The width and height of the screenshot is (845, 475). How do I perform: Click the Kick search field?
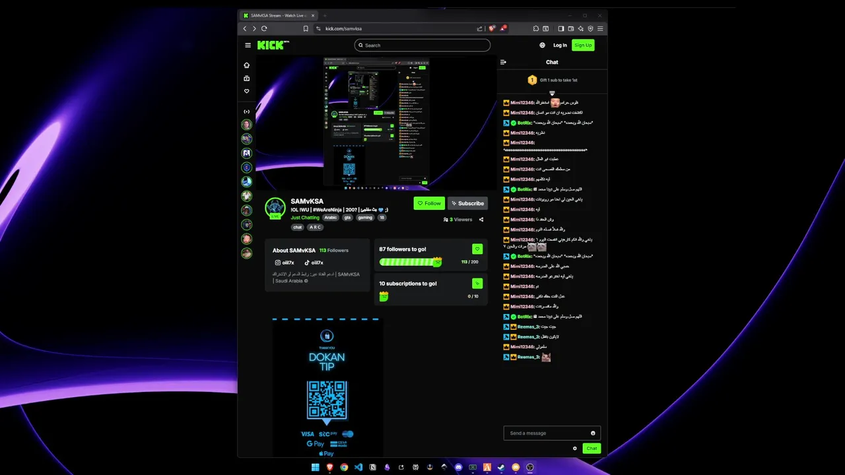(422, 46)
